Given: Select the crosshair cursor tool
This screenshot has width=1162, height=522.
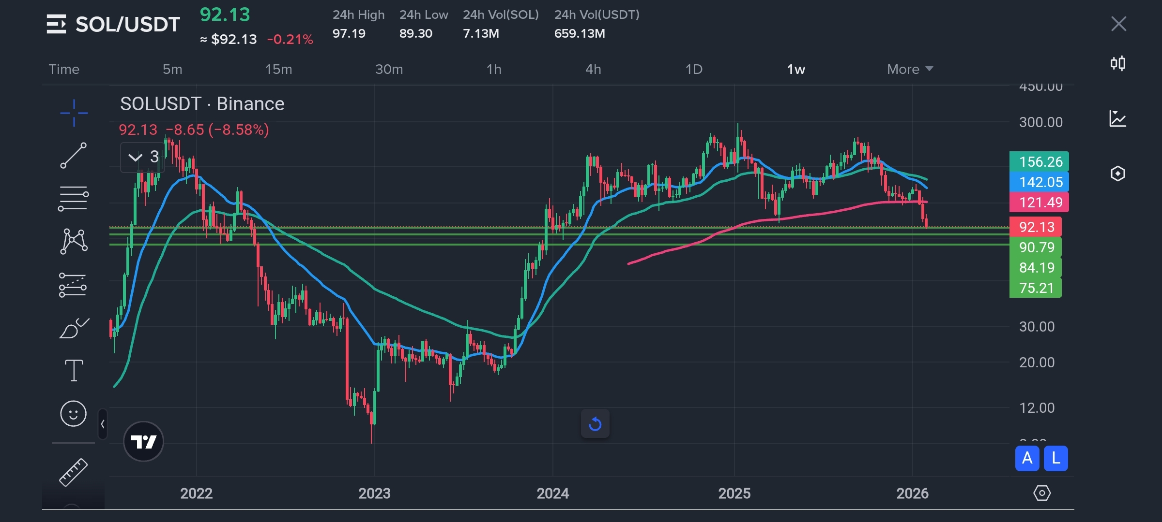Looking at the screenshot, I should 74,113.
